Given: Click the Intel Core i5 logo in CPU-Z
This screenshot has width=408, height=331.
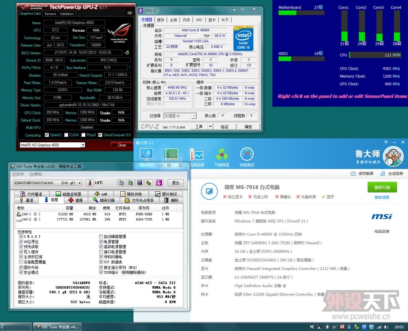Looking at the screenshot, I should 243,38.
